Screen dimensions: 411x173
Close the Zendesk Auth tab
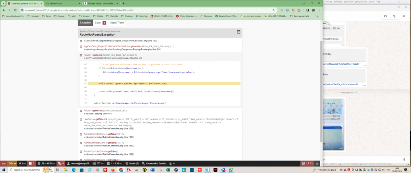[79, 3]
